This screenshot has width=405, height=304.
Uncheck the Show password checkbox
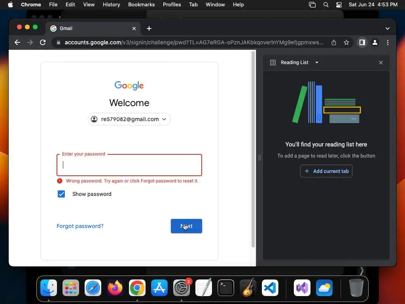click(x=61, y=194)
